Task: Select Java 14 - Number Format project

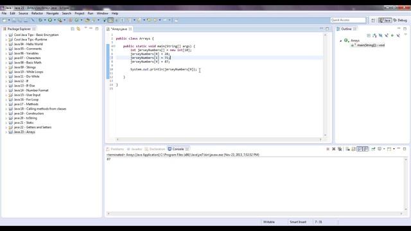Action: click(31, 90)
